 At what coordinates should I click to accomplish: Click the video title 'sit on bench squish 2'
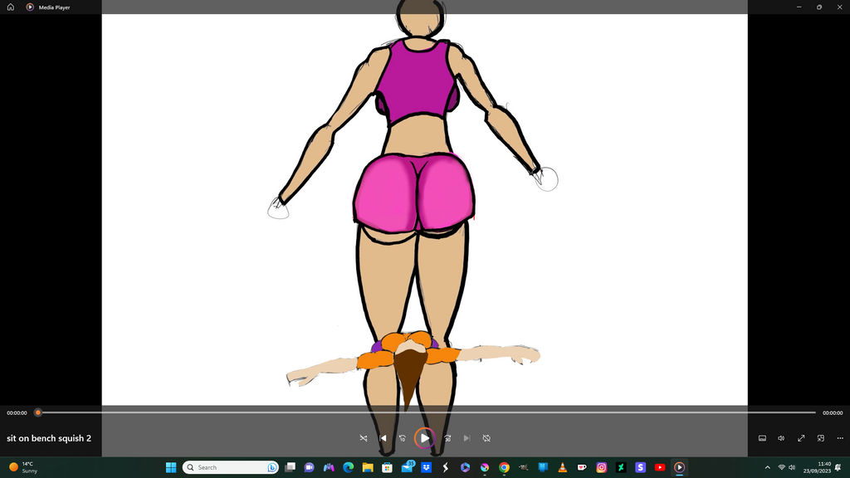[x=49, y=438]
